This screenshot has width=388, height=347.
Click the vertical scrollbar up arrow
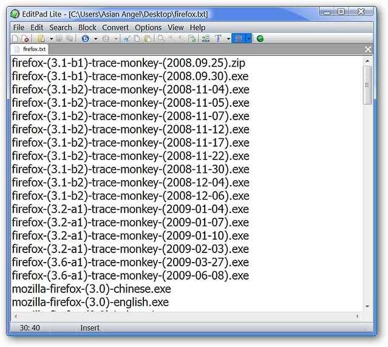(x=367, y=61)
